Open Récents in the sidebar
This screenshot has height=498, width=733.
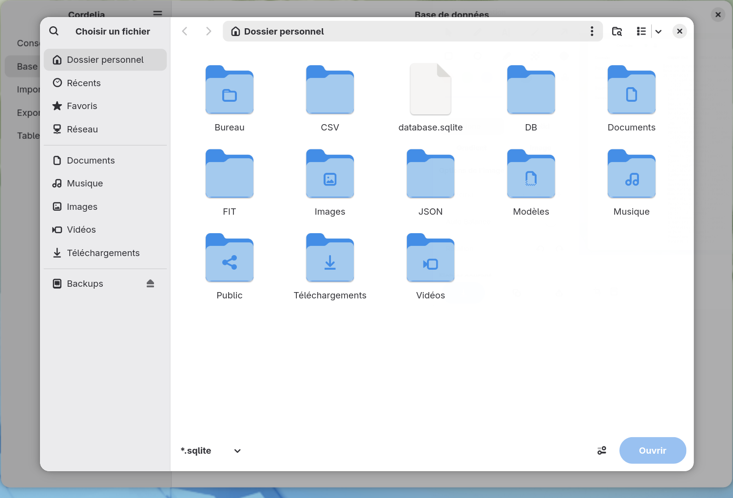pyautogui.click(x=105, y=83)
